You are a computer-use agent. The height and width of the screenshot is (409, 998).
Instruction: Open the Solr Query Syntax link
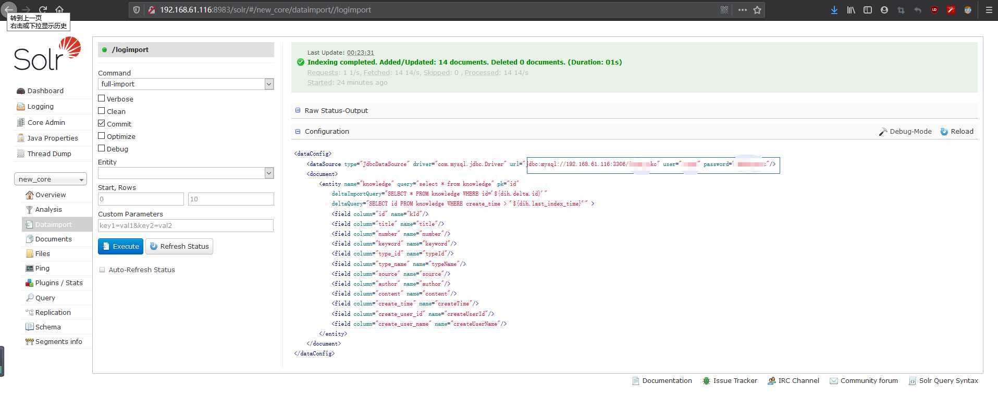click(x=943, y=380)
